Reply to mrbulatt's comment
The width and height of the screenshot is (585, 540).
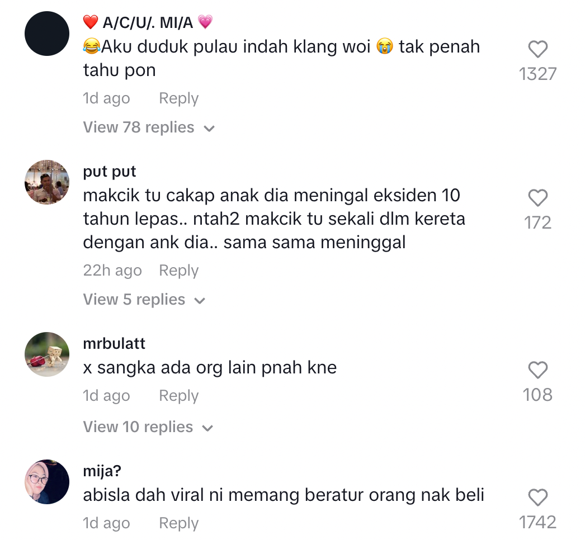pyautogui.click(x=179, y=396)
